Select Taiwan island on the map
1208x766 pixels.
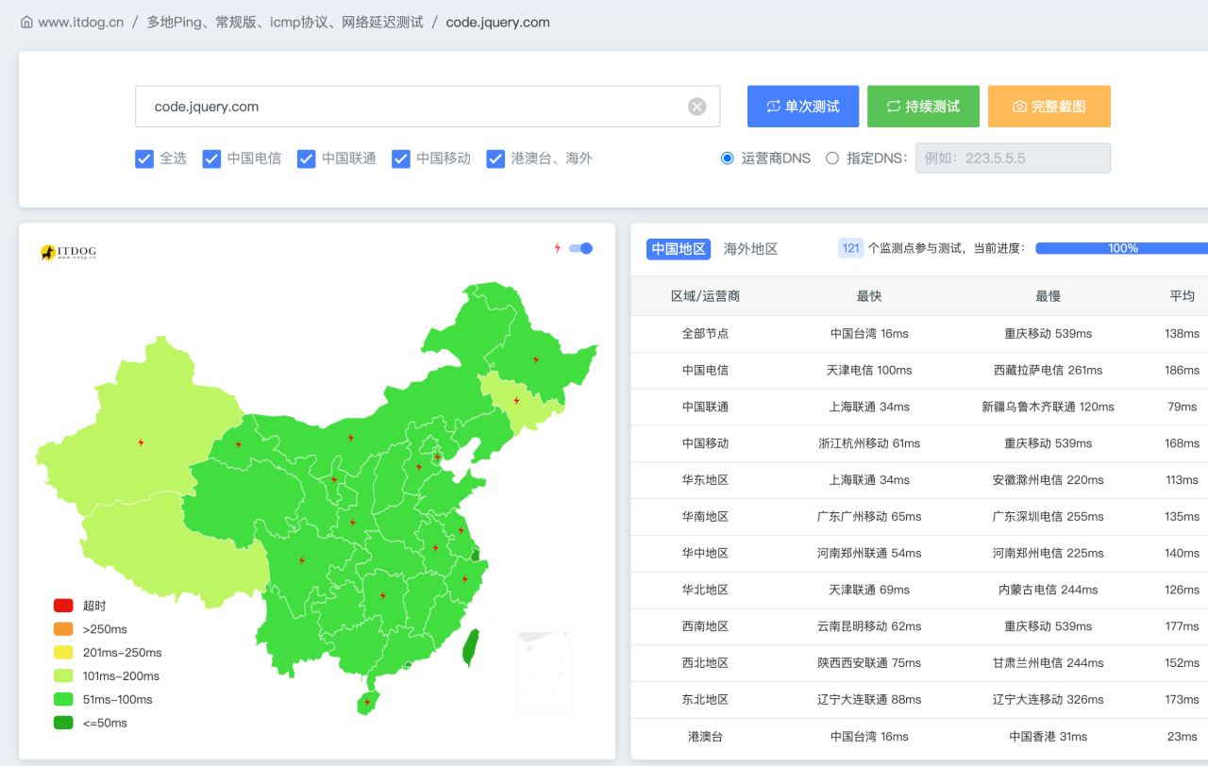(470, 648)
